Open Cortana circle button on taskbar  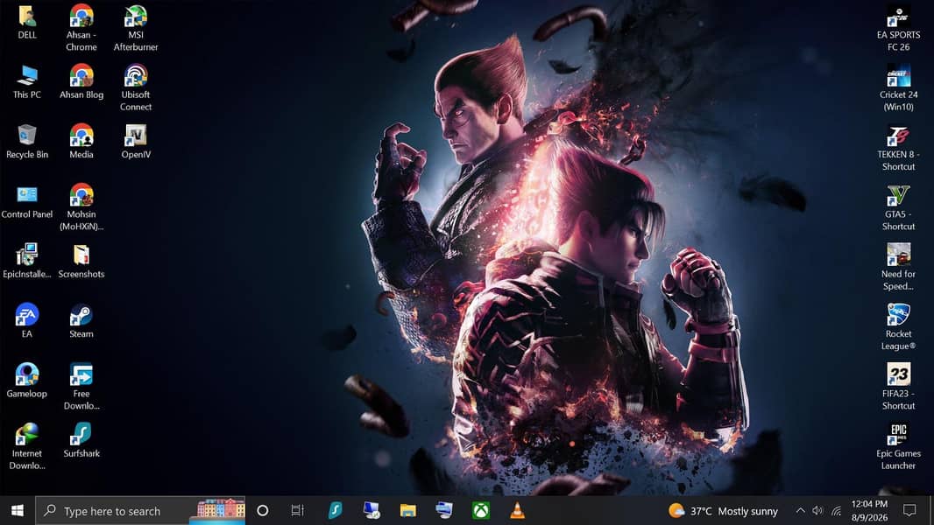(263, 511)
